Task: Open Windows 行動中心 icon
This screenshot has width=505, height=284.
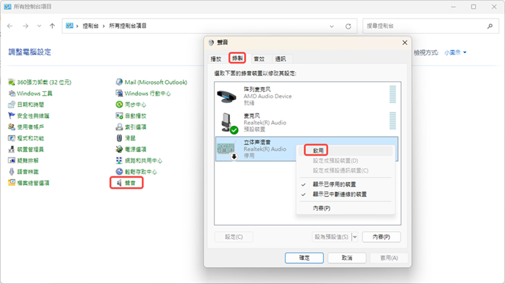Action: coord(119,94)
